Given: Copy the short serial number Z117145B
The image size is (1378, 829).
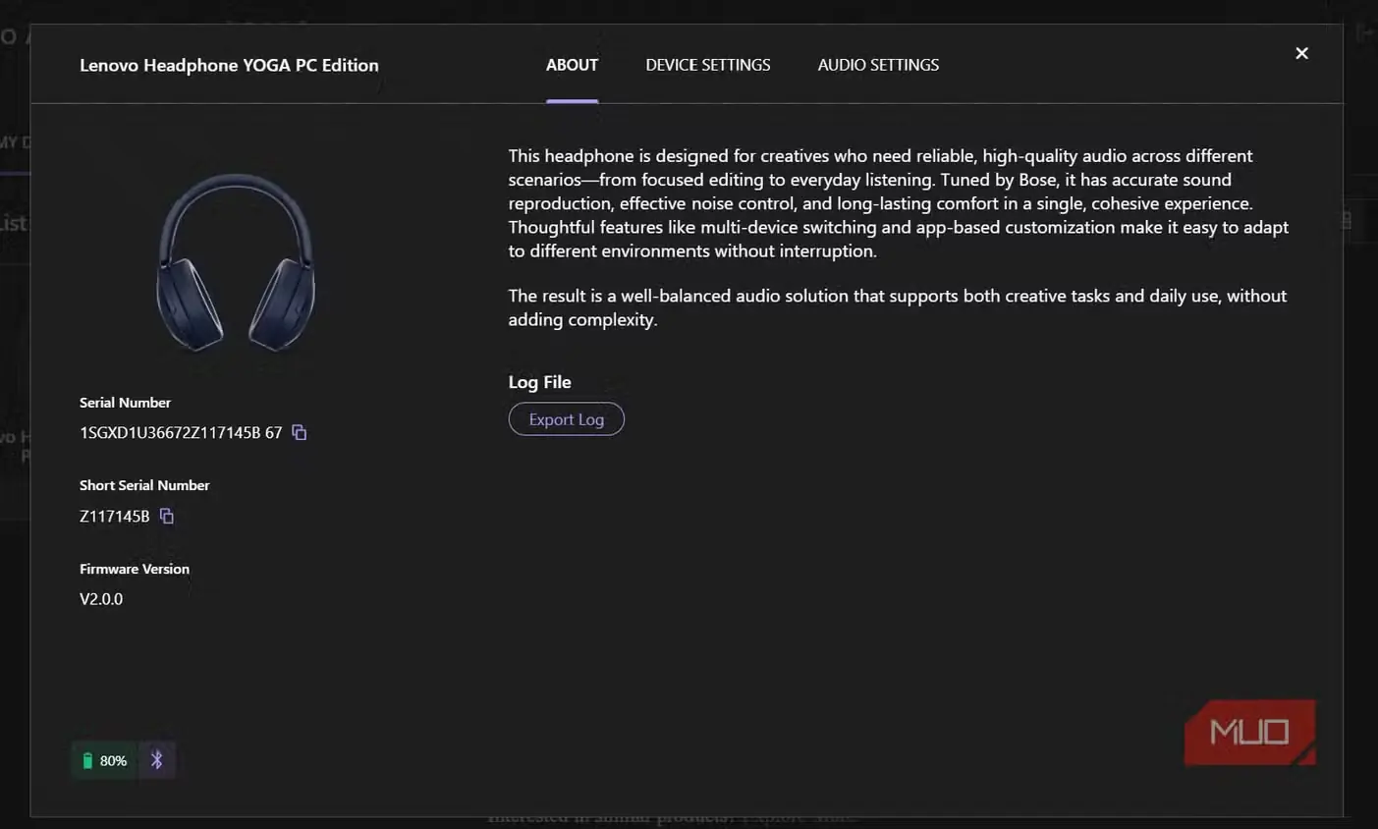Looking at the screenshot, I should click(x=167, y=516).
